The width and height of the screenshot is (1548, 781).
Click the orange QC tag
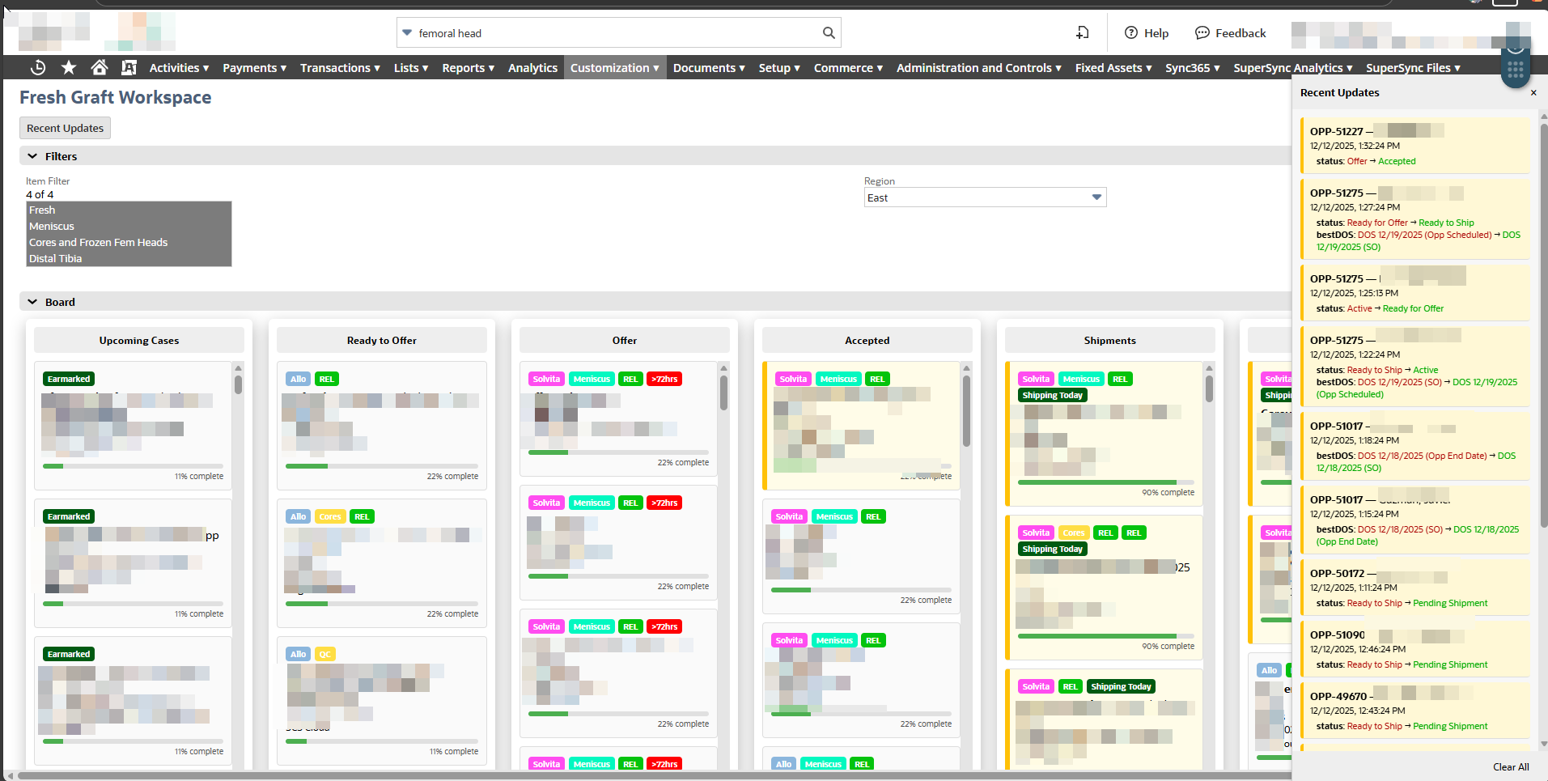324,654
